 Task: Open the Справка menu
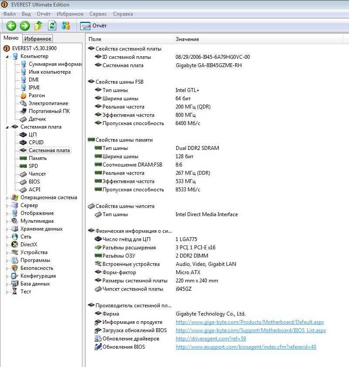[x=123, y=14]
